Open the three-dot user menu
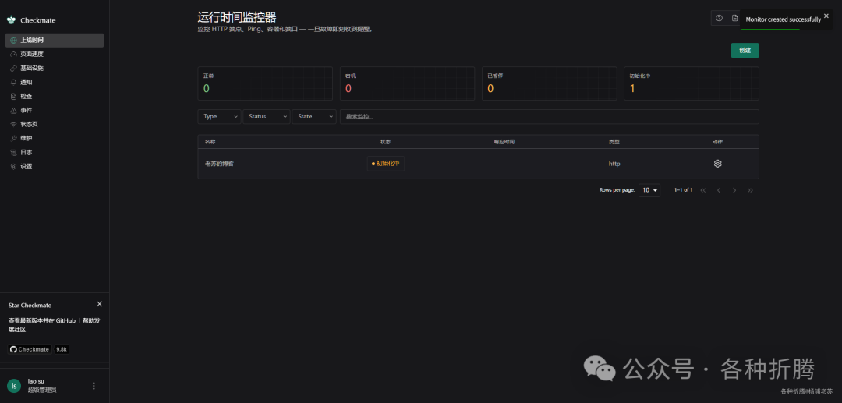Screen dimensions: 842x403 (94, 386)
